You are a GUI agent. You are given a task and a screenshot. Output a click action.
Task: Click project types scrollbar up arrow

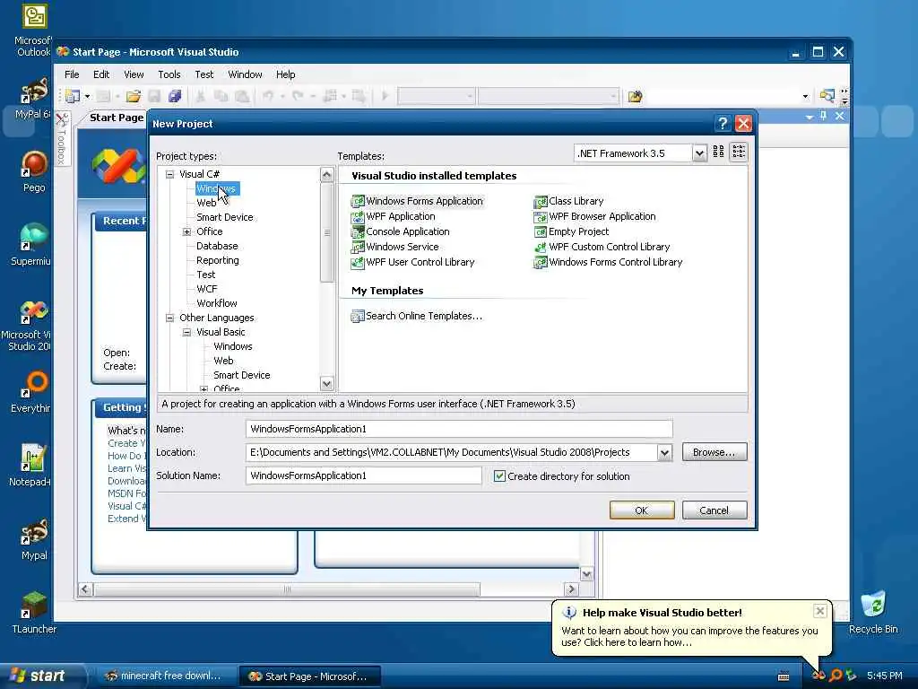click(x=326, y=175)
